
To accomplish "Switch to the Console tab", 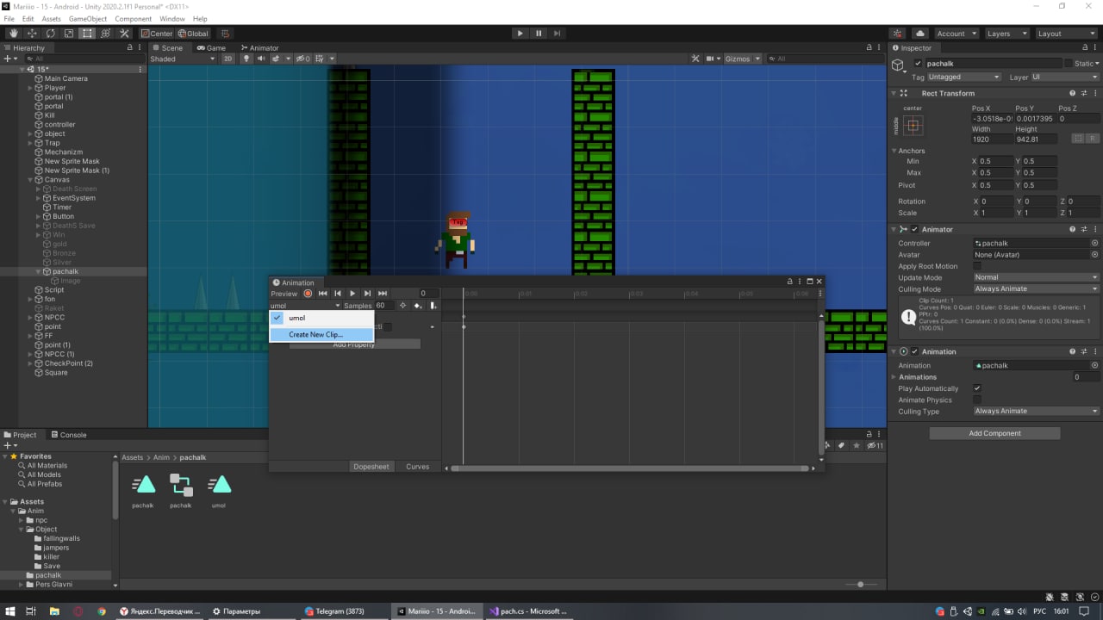I will coord(68,435).
